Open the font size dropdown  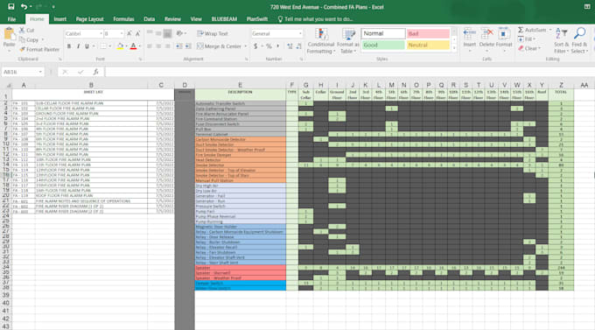pos(122,34)
